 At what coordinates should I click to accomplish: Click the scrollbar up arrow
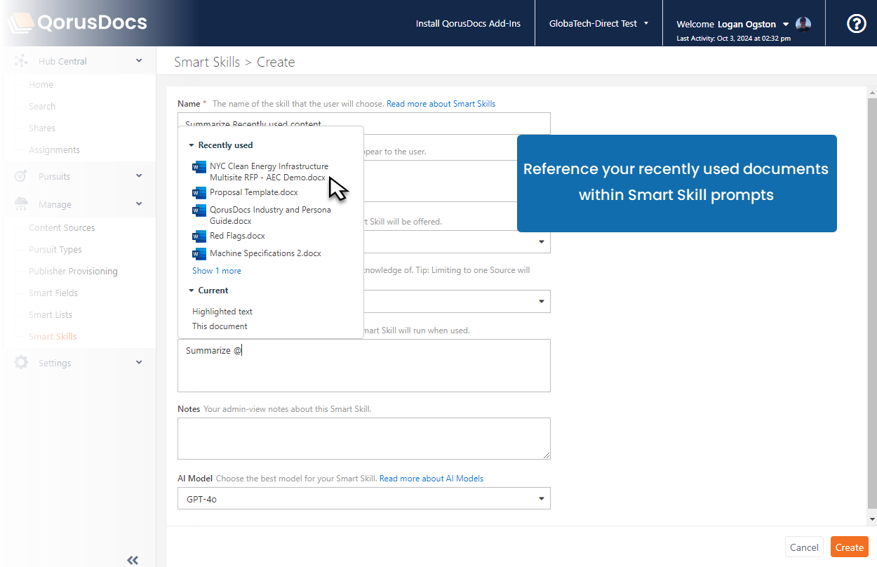(x=872, y=92)
